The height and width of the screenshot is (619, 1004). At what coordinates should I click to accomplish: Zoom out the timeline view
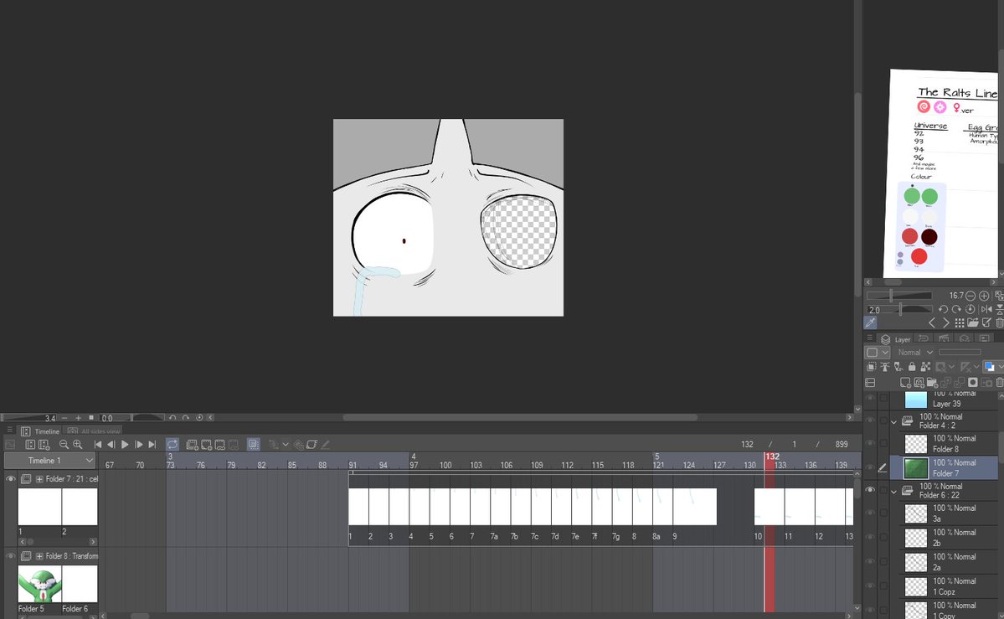click(x=64, y=444)
